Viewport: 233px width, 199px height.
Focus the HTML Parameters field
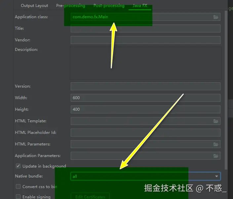(145, 144)
